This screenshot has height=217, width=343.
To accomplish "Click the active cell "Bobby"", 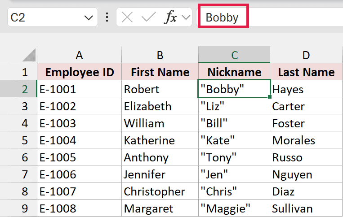I will pyautogui.click(x=234, y=89).
